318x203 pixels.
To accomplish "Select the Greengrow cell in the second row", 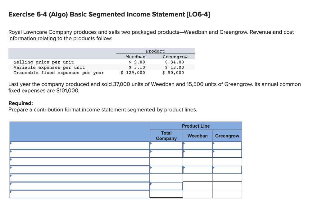I will 227,153.
